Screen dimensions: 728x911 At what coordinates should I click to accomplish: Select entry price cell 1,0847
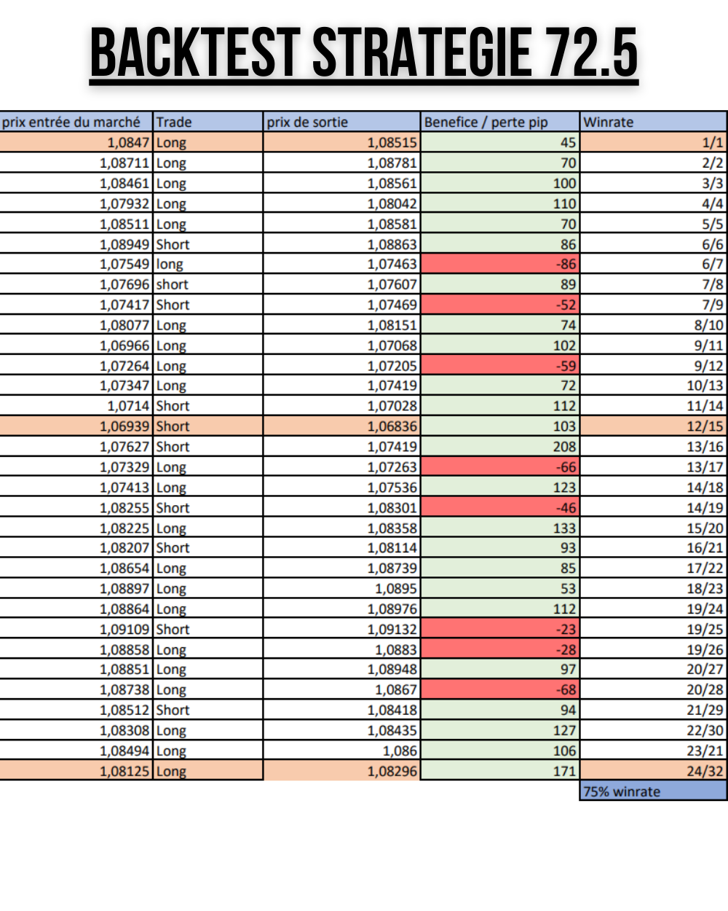pyautogui.click(x=76, y=143)
